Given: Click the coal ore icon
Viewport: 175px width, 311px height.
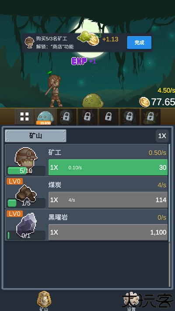Looking at the screenshot, I should point(26,193).
